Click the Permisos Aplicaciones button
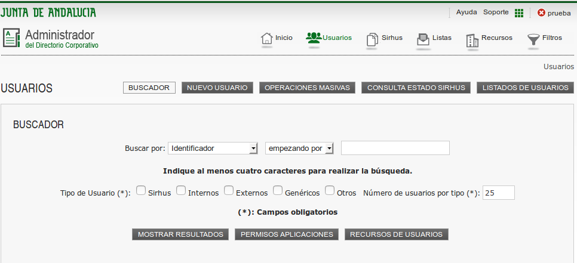This screenshot has height=263, width=577. point(287,234)
